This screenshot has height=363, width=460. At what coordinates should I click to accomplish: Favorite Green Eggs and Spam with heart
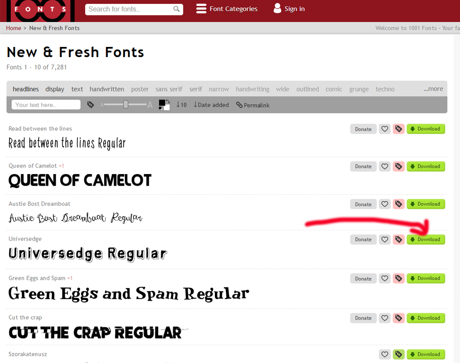pyautogui.click(x=384, y=279)
